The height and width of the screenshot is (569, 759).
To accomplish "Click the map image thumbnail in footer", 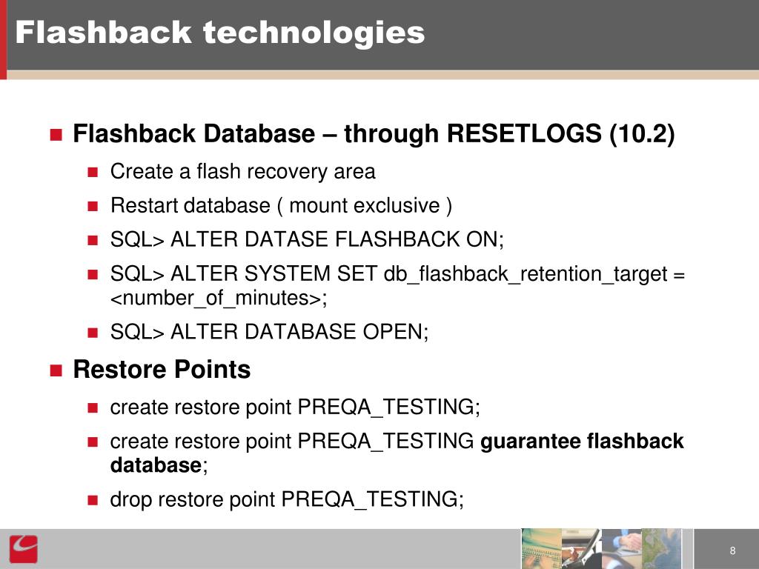I will click(x=661, y=549).
